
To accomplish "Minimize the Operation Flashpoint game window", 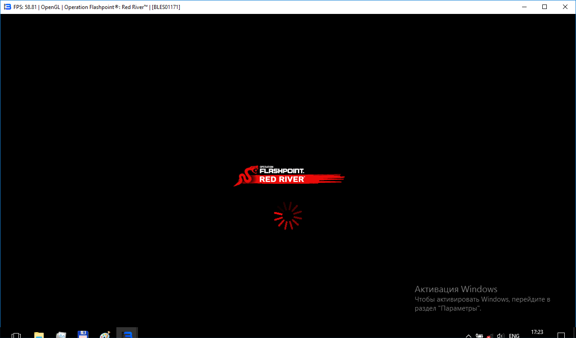I will pos(524,7).
